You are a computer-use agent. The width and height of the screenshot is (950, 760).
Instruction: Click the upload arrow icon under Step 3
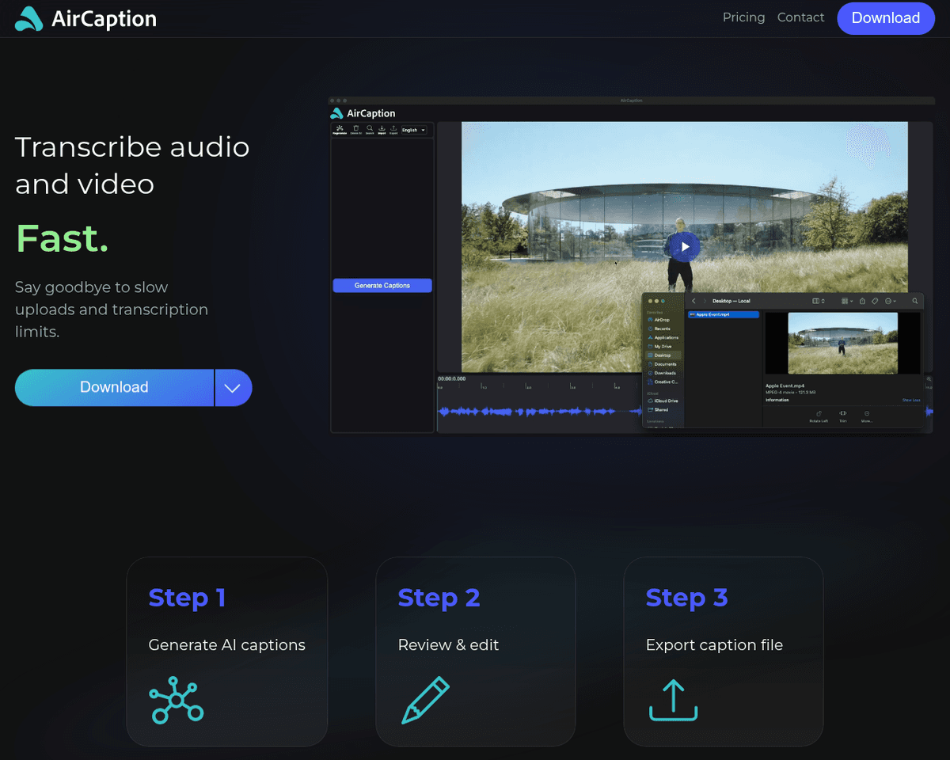pos(673,700)
